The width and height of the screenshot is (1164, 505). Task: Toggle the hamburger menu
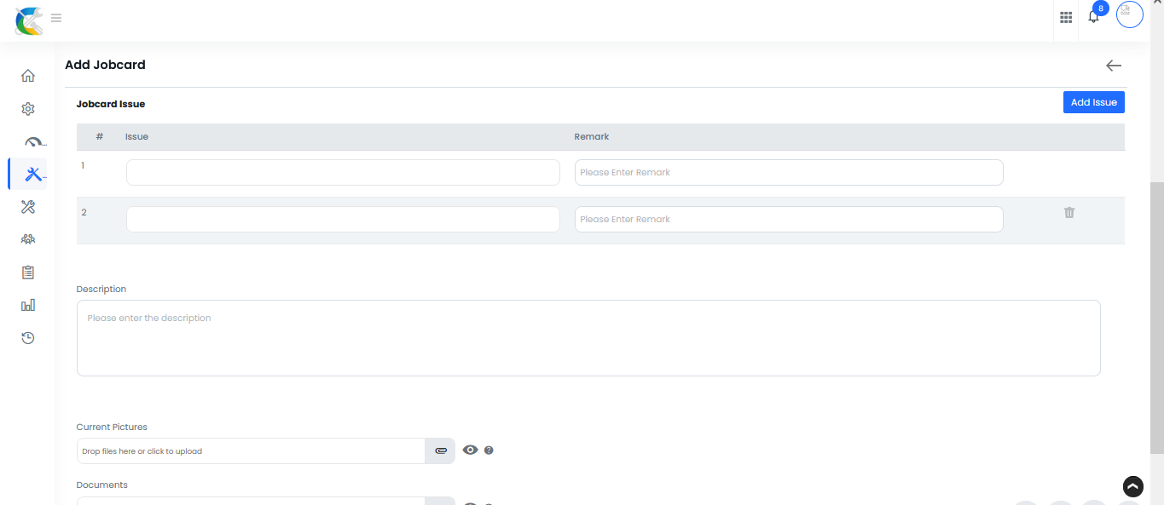[56, 17]
